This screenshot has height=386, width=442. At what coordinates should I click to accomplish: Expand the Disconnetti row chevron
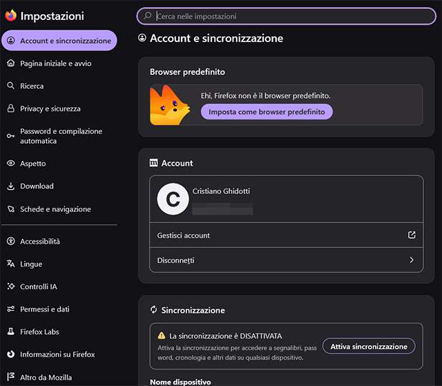(412, 260)
